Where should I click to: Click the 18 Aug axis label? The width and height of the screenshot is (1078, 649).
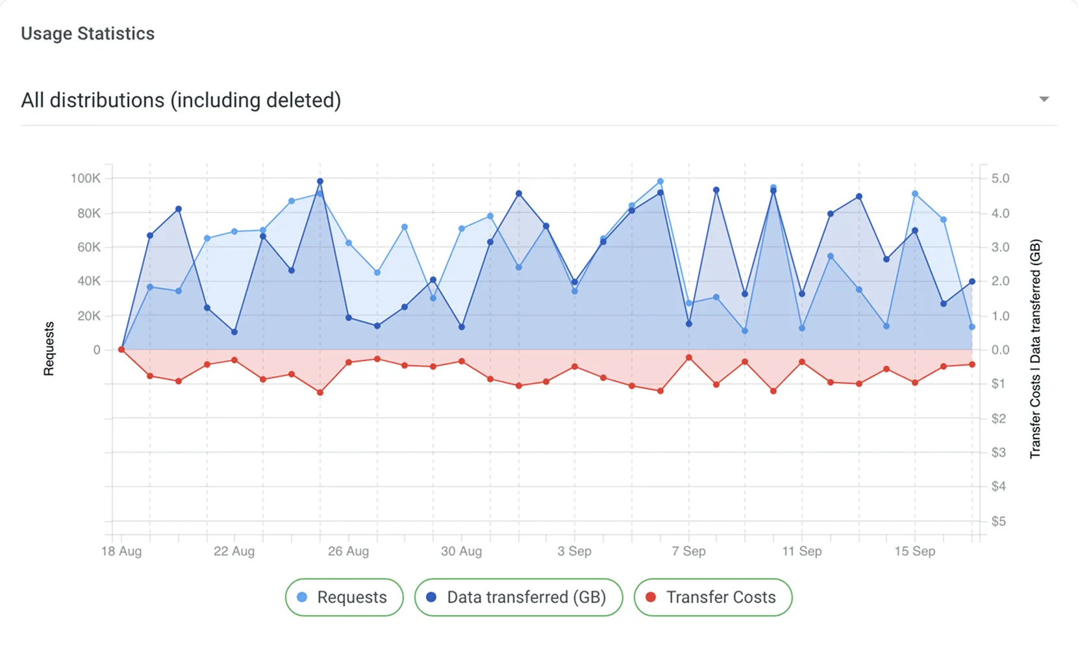pyautogui.click(x=120, y=551)
